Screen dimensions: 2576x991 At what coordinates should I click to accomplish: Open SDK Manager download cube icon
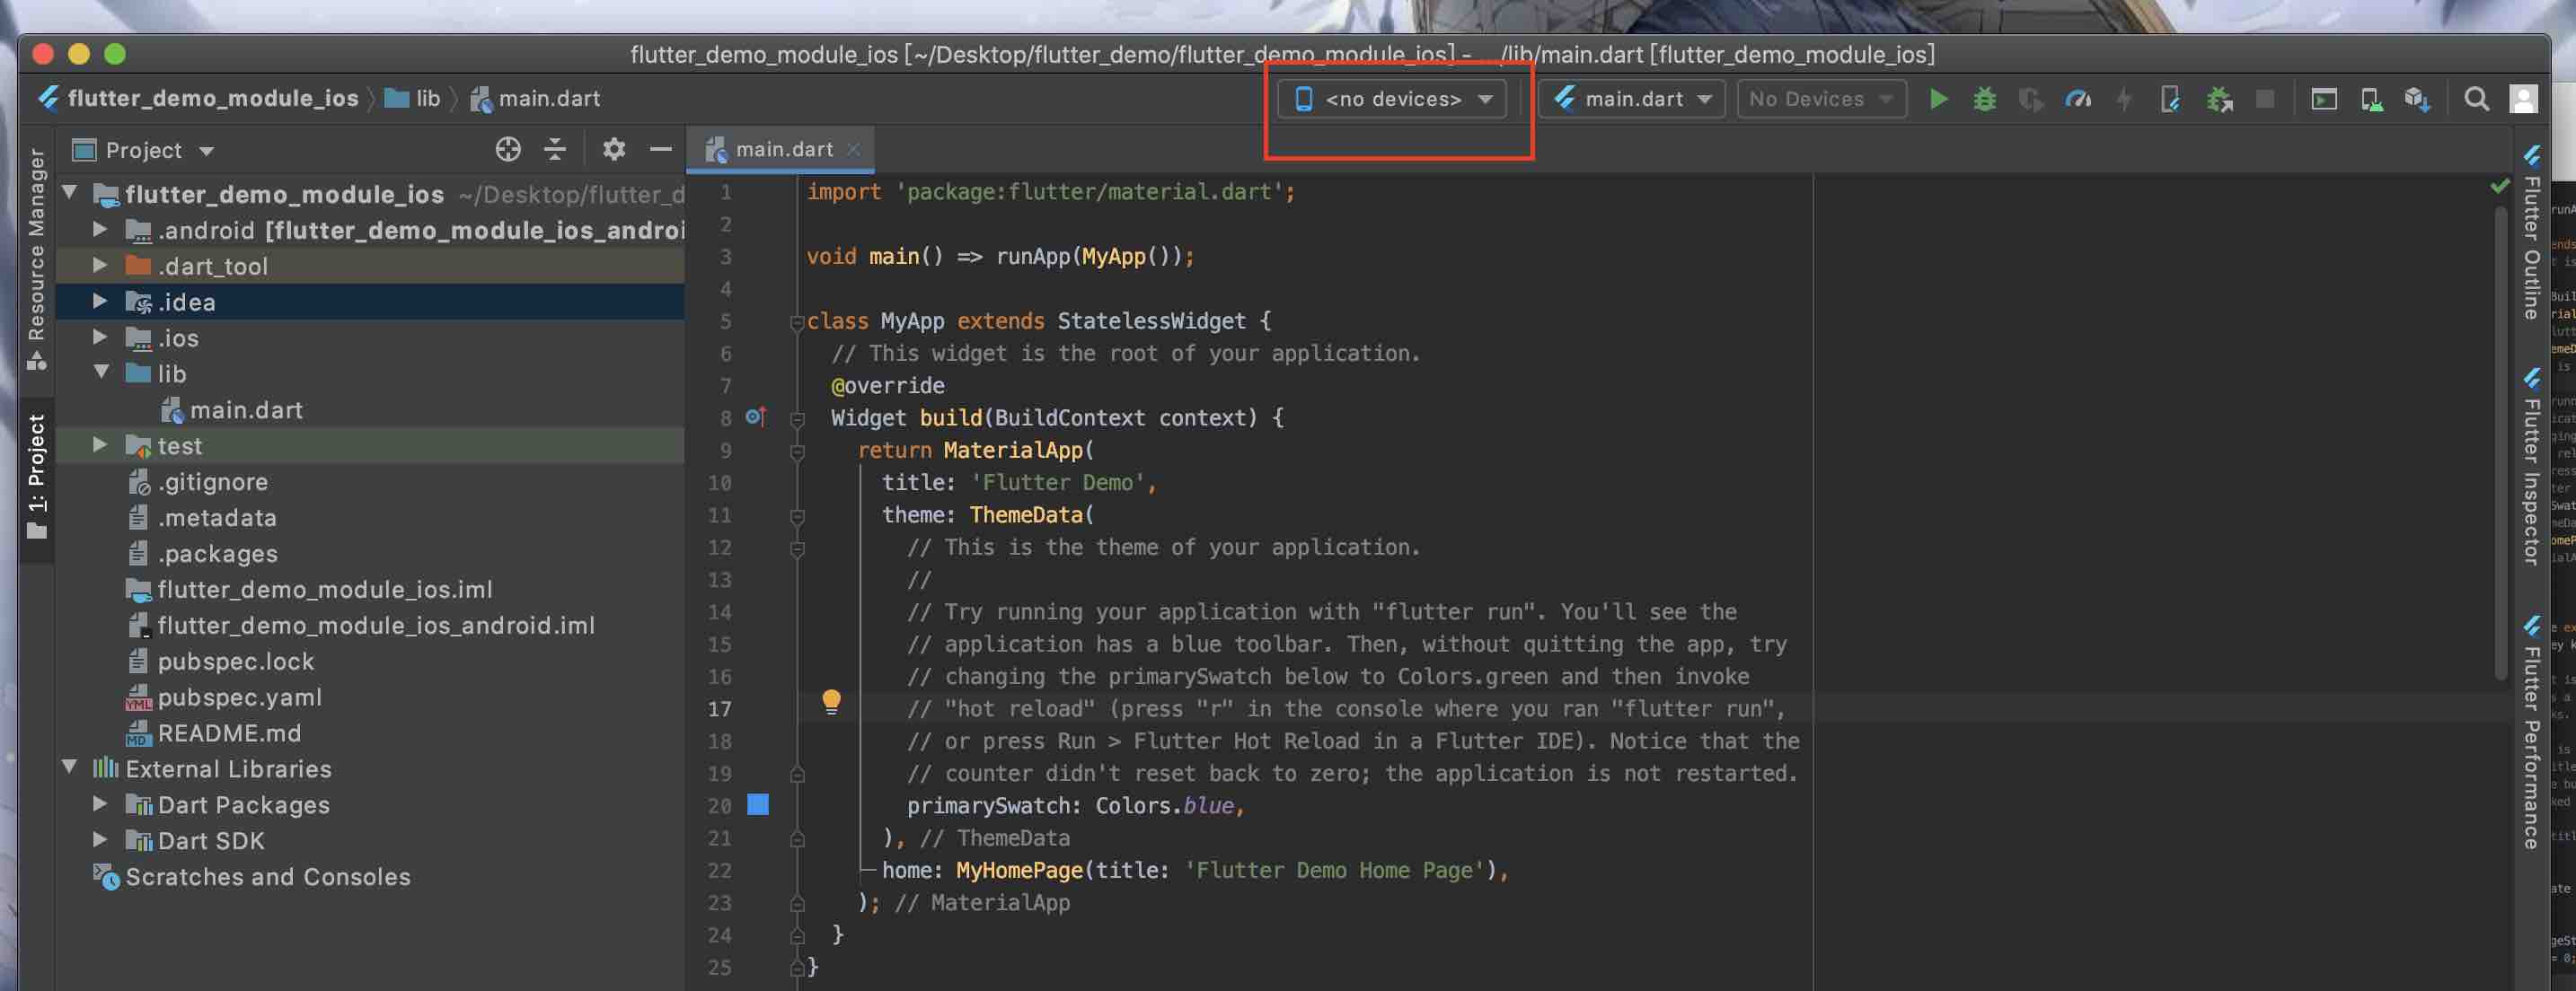coord(2417,99)
